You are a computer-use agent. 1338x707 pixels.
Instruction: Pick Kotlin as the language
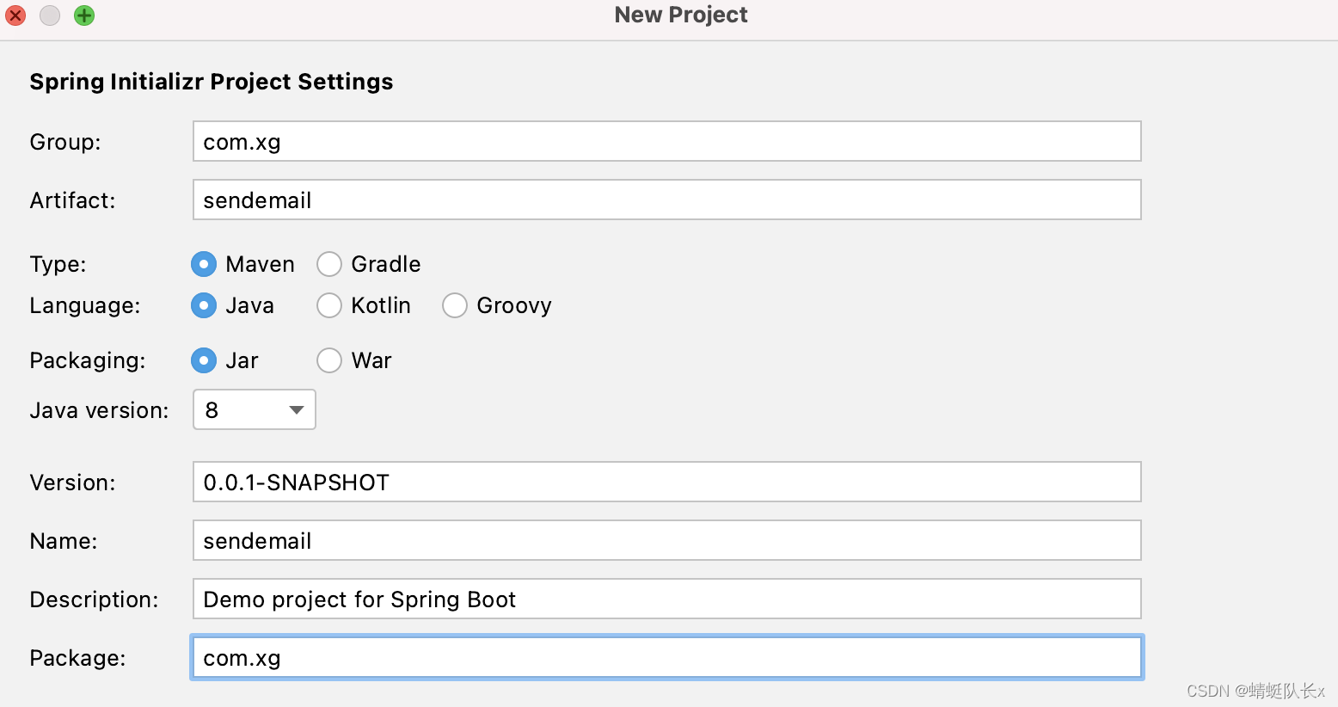pos(329,305)
